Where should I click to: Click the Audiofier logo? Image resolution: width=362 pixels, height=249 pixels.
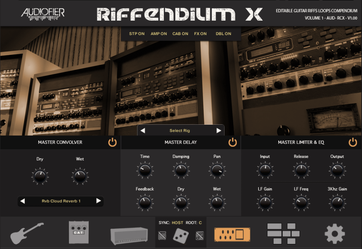pos(43,14)
